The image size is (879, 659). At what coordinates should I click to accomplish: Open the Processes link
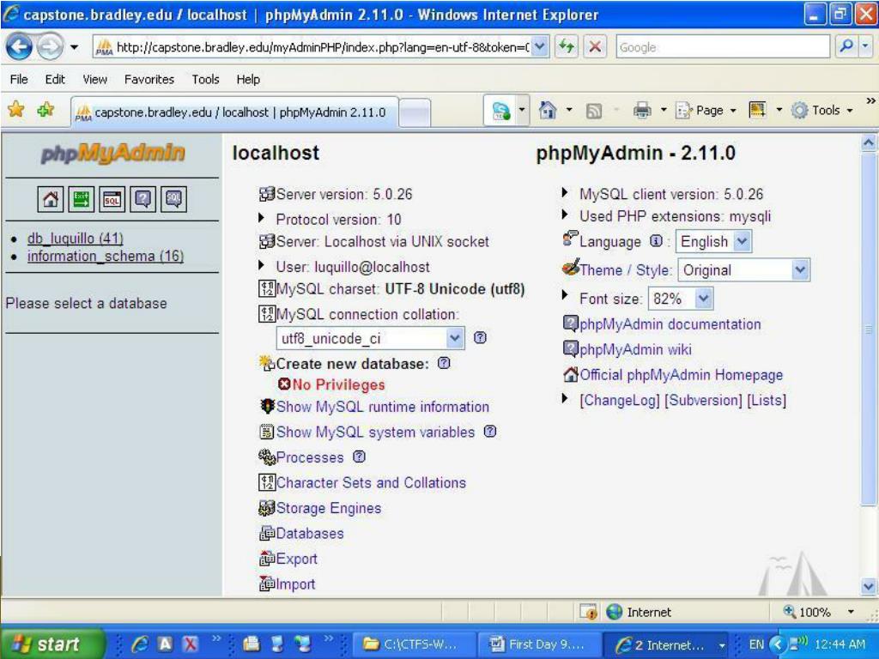click(x=309, y=457)
